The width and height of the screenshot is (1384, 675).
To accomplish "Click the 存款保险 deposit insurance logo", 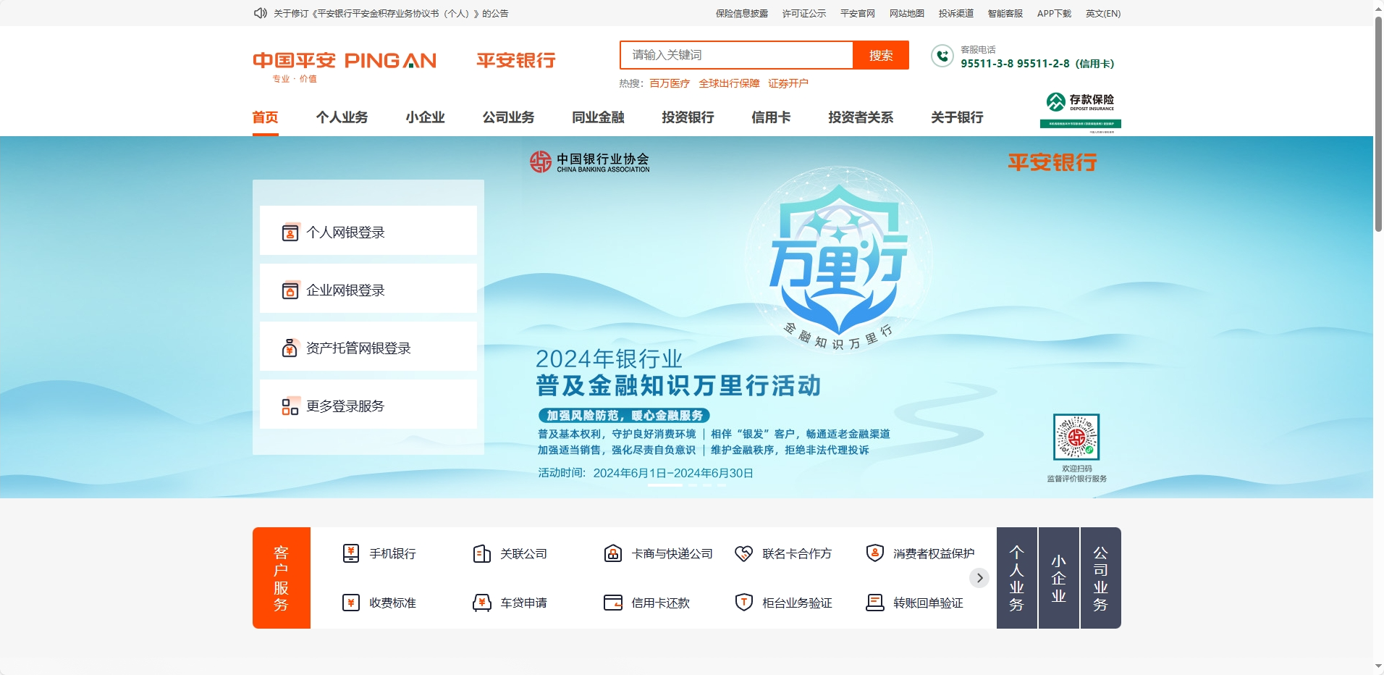I will click(x=1080, y=111).
